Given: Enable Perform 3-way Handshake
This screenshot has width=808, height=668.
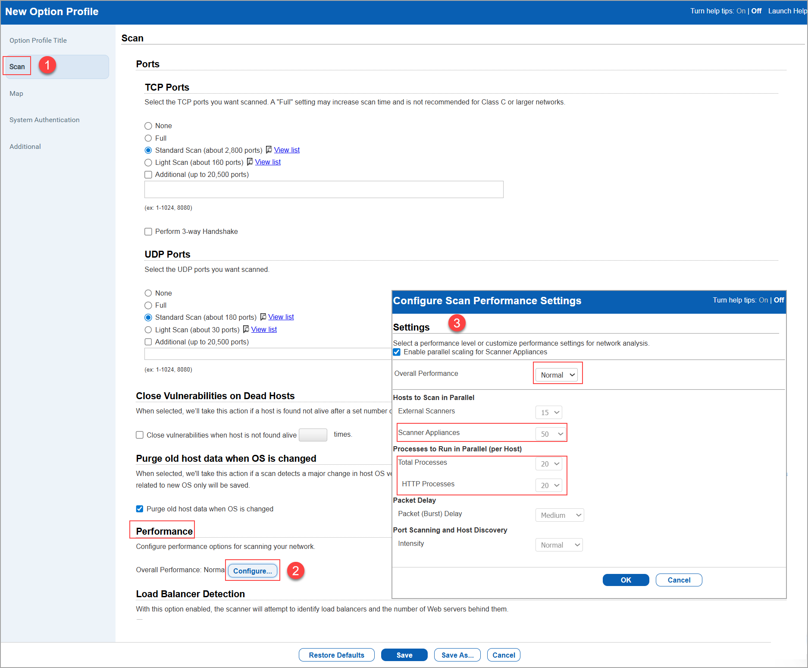Looking at the screenshot, I should [148, 231].
